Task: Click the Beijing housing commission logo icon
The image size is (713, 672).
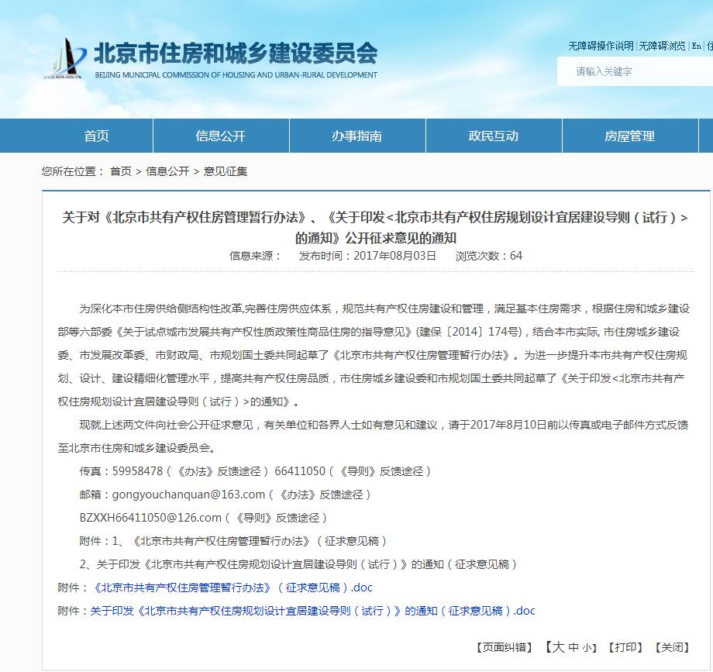Action: (x=65, y=58)
